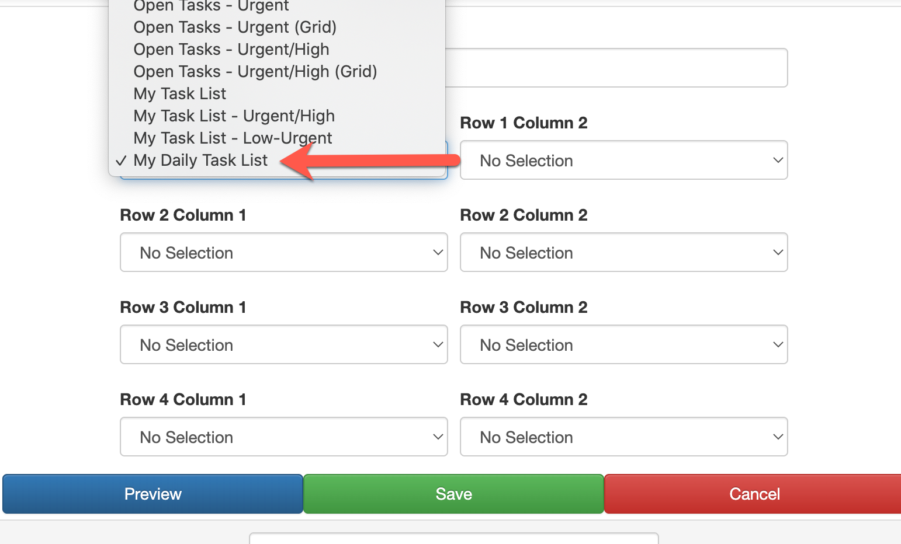Pick 'Open Tasks - Urgent (Grid)' entry
Image resolution: width=901 pixels, height=544 pixels.
235,27
